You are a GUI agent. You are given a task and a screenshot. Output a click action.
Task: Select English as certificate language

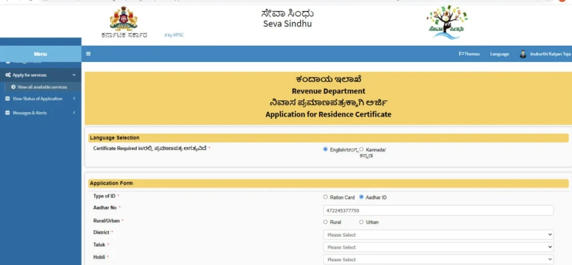click(x=326, y=150)
